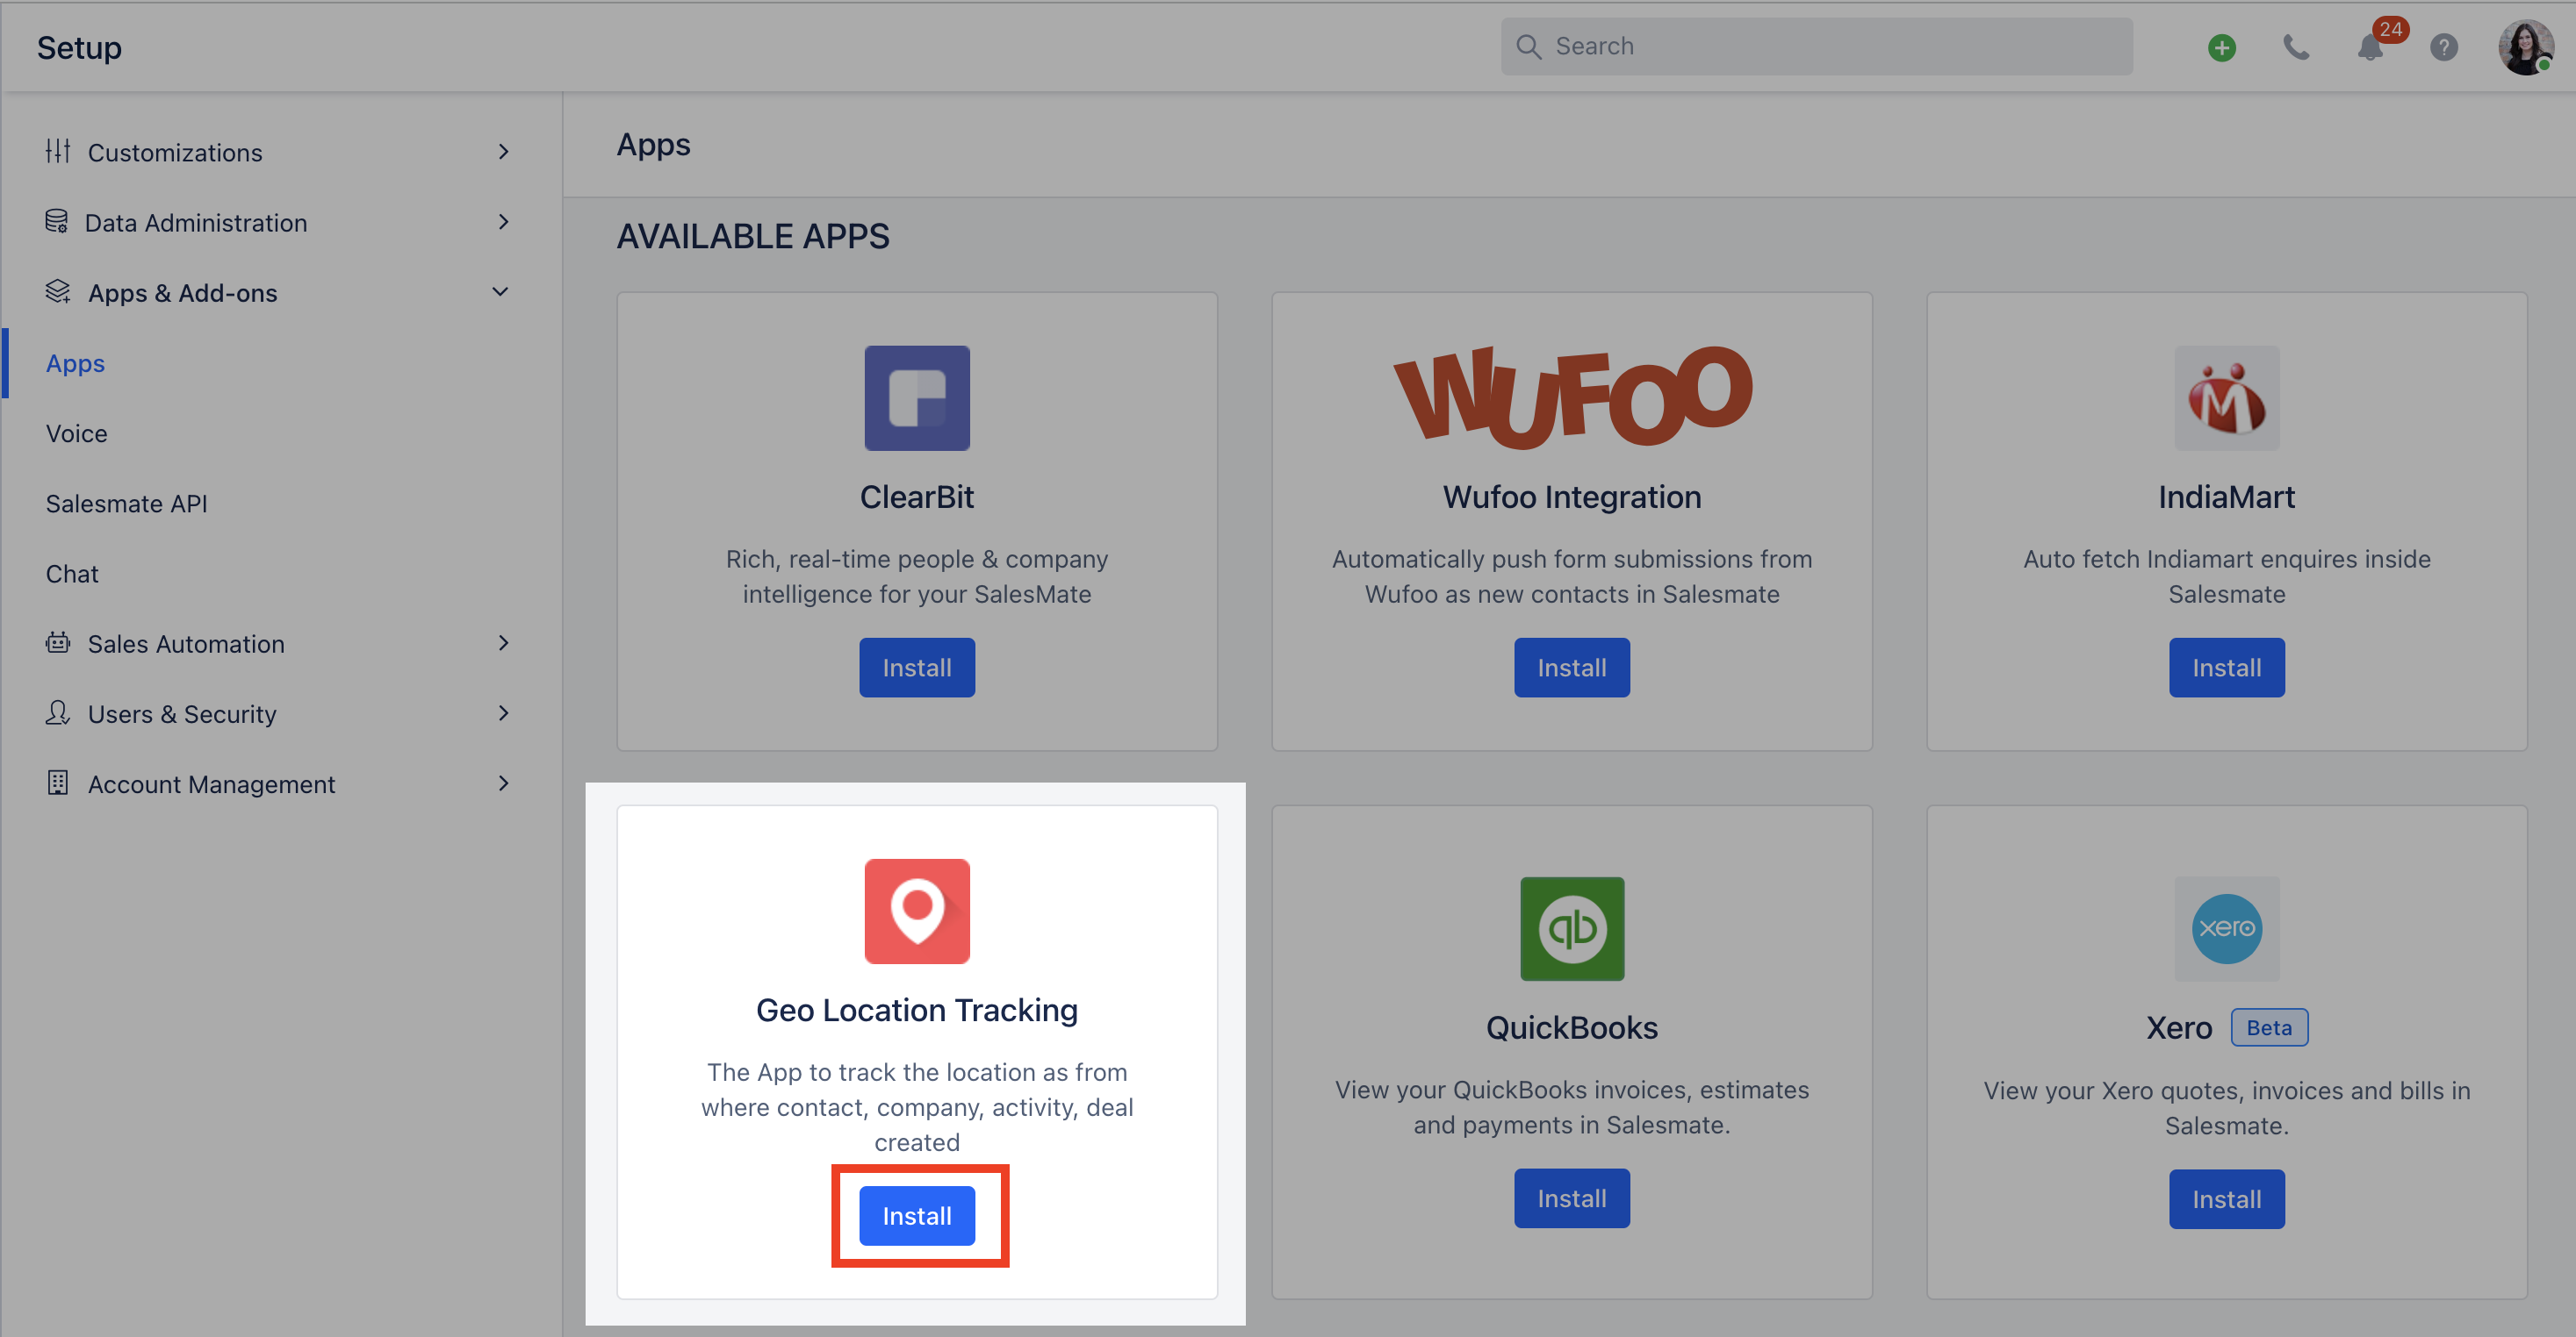Click the Apps & Add-ons layers icon
The height and width of the screenshot is (1337, 2576).
(58, 290)
